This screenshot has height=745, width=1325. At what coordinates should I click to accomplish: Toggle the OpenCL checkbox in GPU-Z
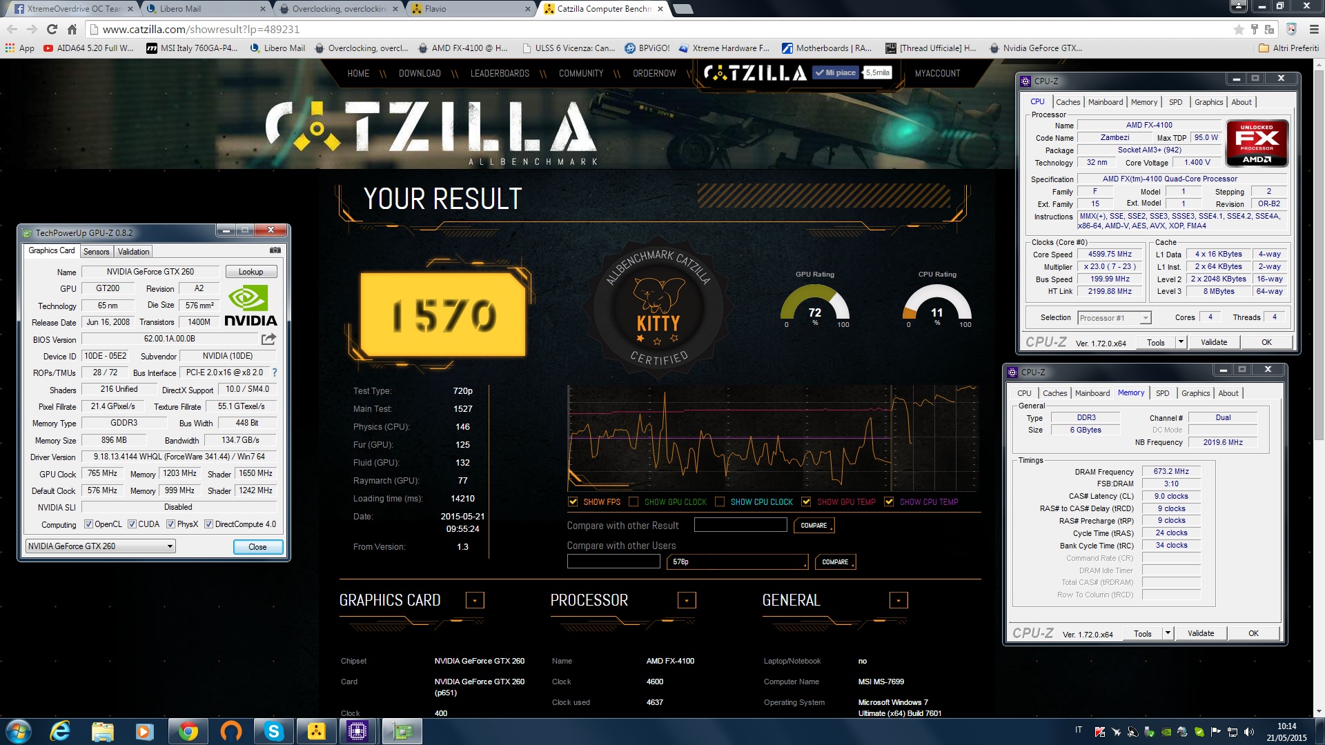[x=88, y=524]
